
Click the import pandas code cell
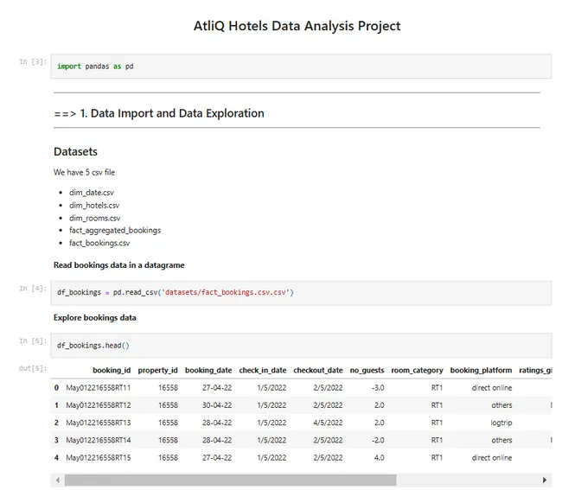pyautogui.click(x=301, y=67)
